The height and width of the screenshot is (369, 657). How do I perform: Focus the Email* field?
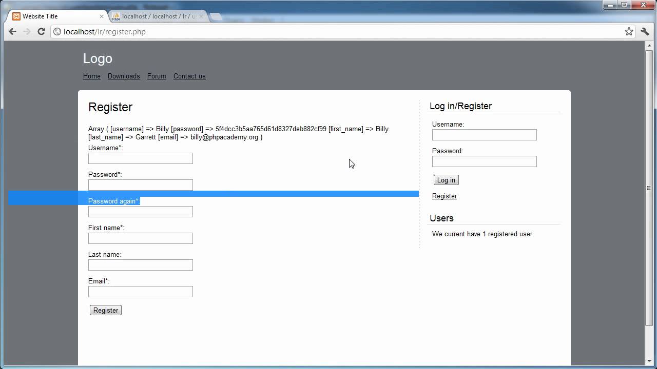point(141,292)
